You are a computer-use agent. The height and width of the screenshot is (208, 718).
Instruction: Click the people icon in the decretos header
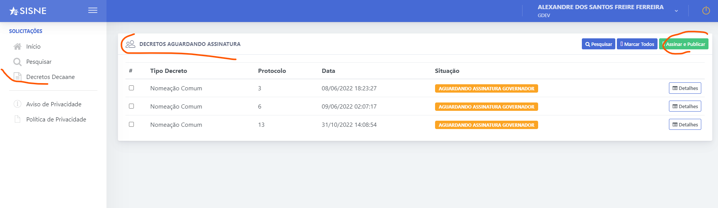130,44
